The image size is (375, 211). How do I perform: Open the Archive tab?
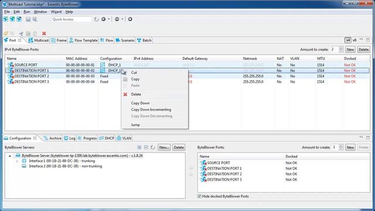[x=52, y=138]
